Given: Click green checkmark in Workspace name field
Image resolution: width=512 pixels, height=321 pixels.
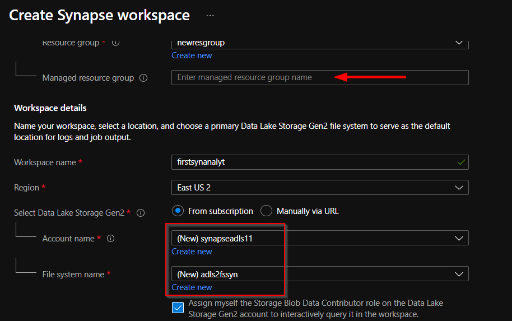Looking at the screenshot, I should coord(461,162).
